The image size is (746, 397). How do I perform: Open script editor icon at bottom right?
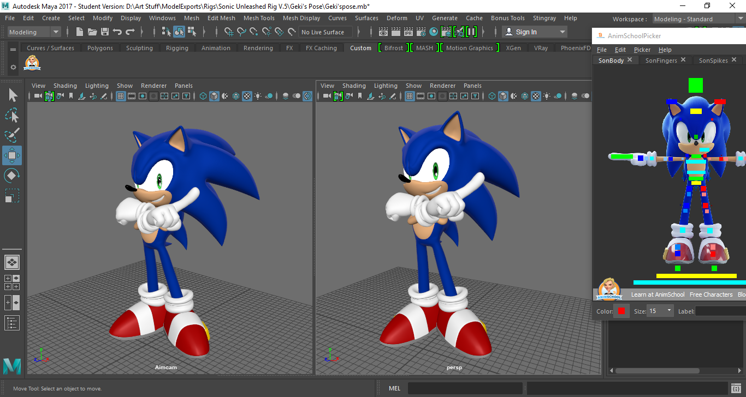click(736, 388)
